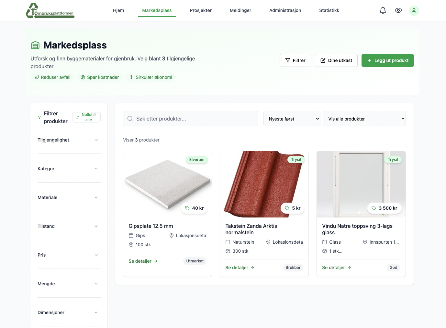
Task: Click the Filtrer button
Action: (295, 60)
